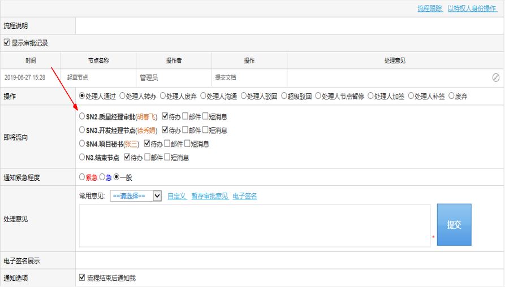
Task: Set urgency level to 紧急
Action: coord(83,177)
